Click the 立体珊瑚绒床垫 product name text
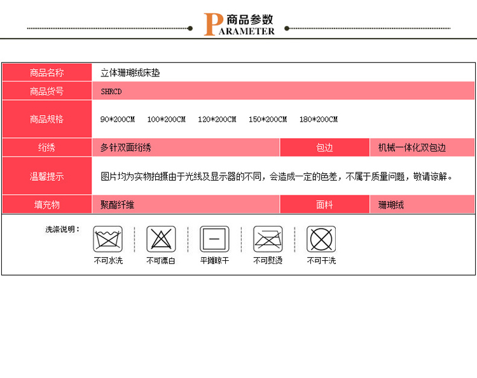 click(130, 73)
